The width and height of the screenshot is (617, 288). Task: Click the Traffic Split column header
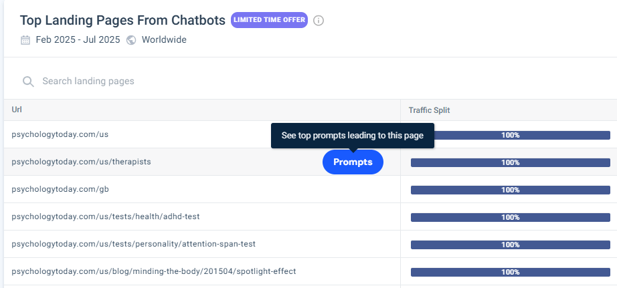[x=429, y=110]
